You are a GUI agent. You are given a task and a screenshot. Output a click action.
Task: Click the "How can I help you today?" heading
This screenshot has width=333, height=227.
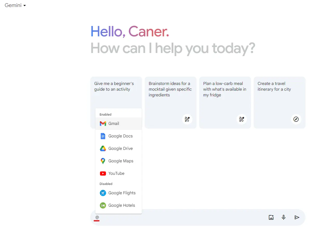[173, 49]
